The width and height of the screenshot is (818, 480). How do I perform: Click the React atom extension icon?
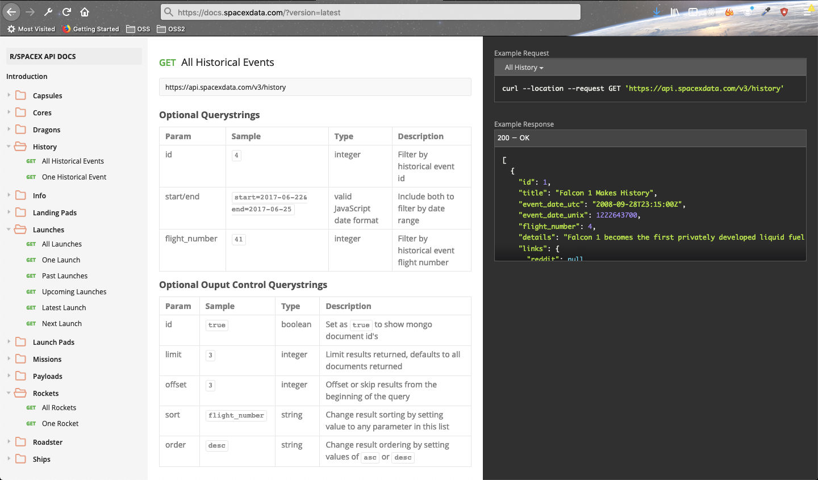point(711,12)
